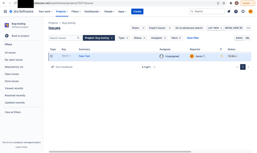Viewport: 257px width, 153px height.
Task: Click the browser back arrow
Action: [x=4, y=3]
